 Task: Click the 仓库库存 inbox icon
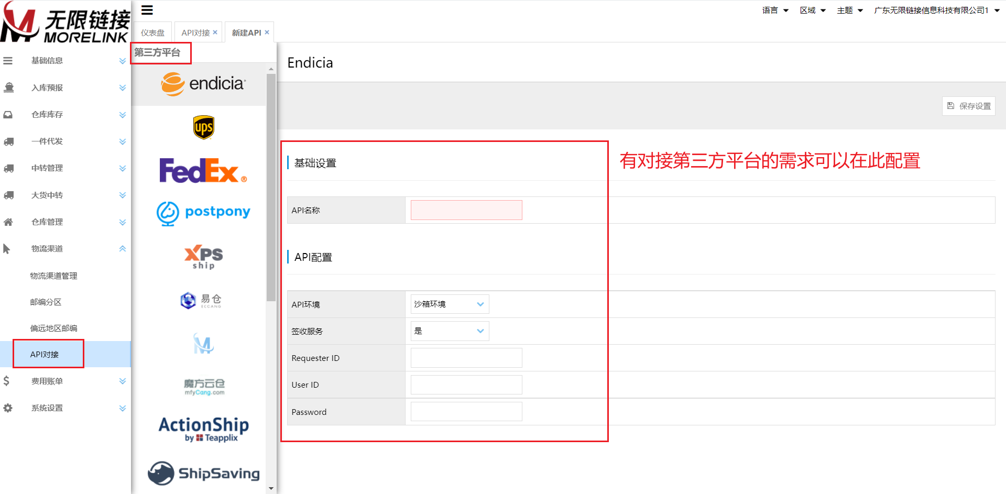[x=8, y=114]
